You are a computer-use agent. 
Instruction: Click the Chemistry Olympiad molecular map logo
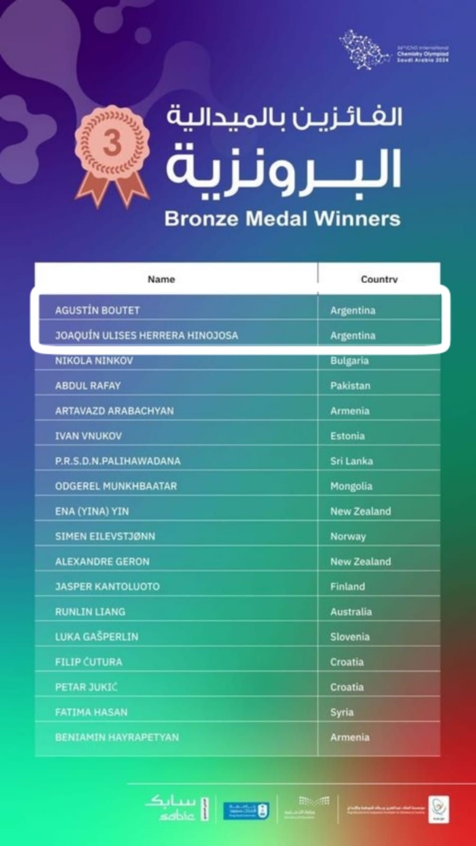click(x=365, y=51)
